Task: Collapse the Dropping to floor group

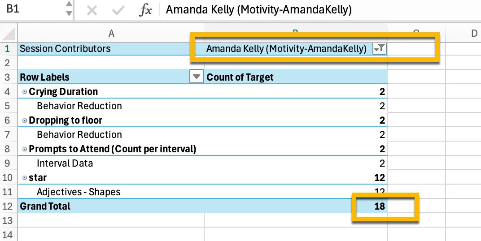Action: [25, 120]
